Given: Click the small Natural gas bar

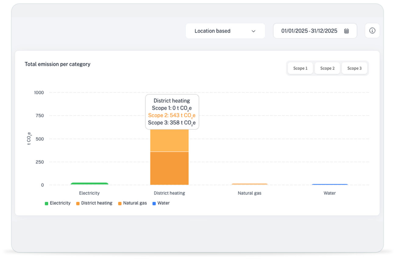Looking at the screenshot, I should 249,184.
